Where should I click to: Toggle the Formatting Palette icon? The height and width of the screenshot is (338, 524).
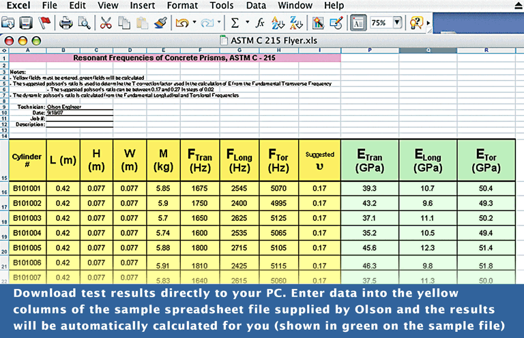pyautogui.click(x=358, y=23)
